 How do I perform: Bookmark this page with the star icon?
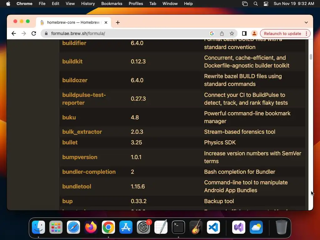click(232, 33)
